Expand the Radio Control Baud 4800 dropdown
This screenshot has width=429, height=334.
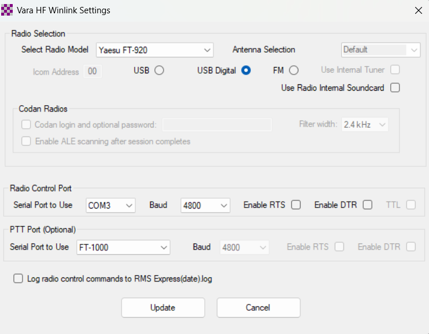point(205,205)
